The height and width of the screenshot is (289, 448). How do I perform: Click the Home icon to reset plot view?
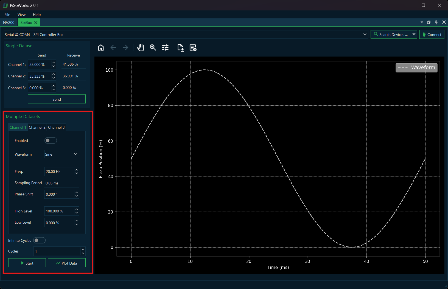click(x=101, y=47)
